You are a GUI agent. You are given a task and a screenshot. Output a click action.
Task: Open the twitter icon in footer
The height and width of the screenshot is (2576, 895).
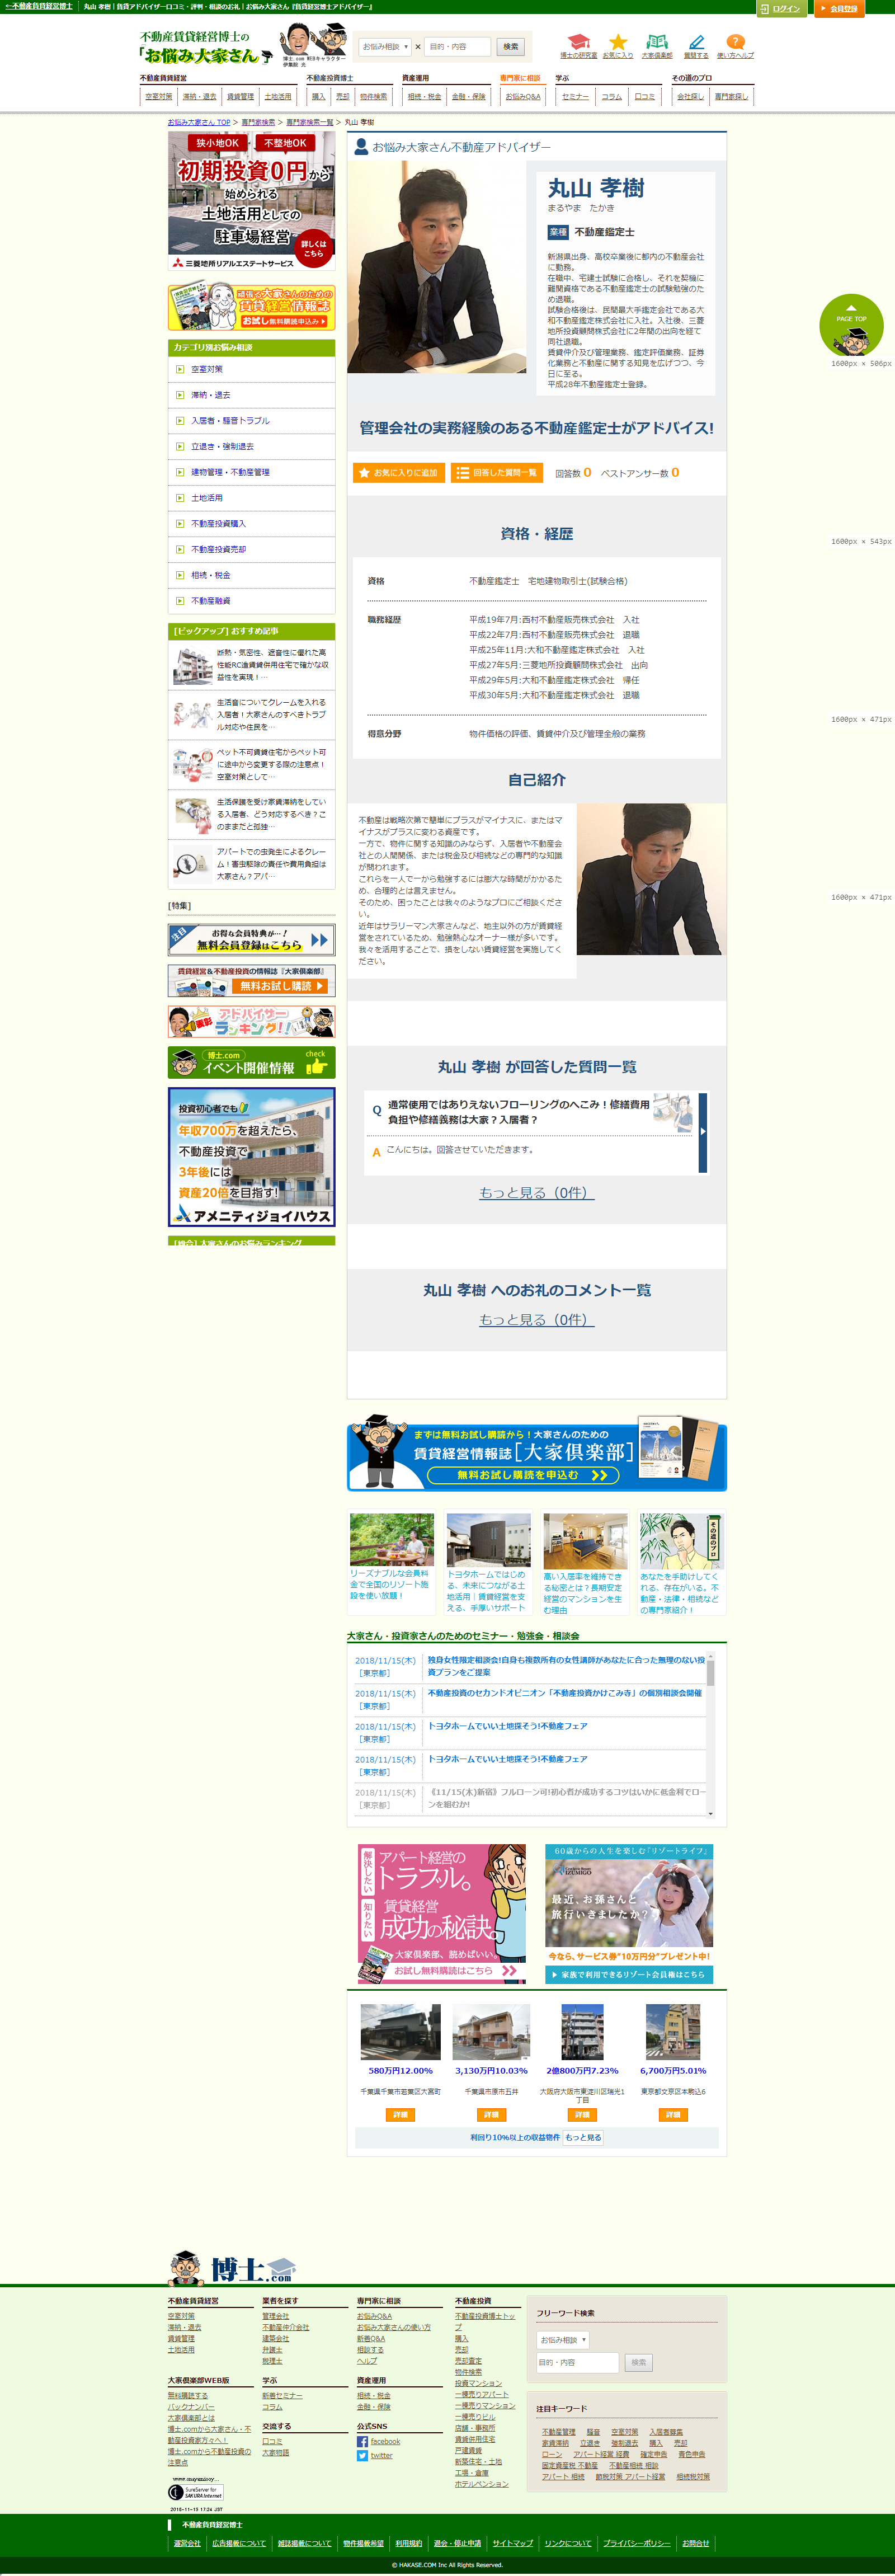point(362,2455)
